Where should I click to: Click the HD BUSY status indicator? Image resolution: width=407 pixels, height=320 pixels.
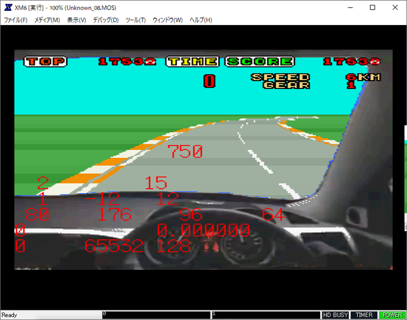coord(335,315)
